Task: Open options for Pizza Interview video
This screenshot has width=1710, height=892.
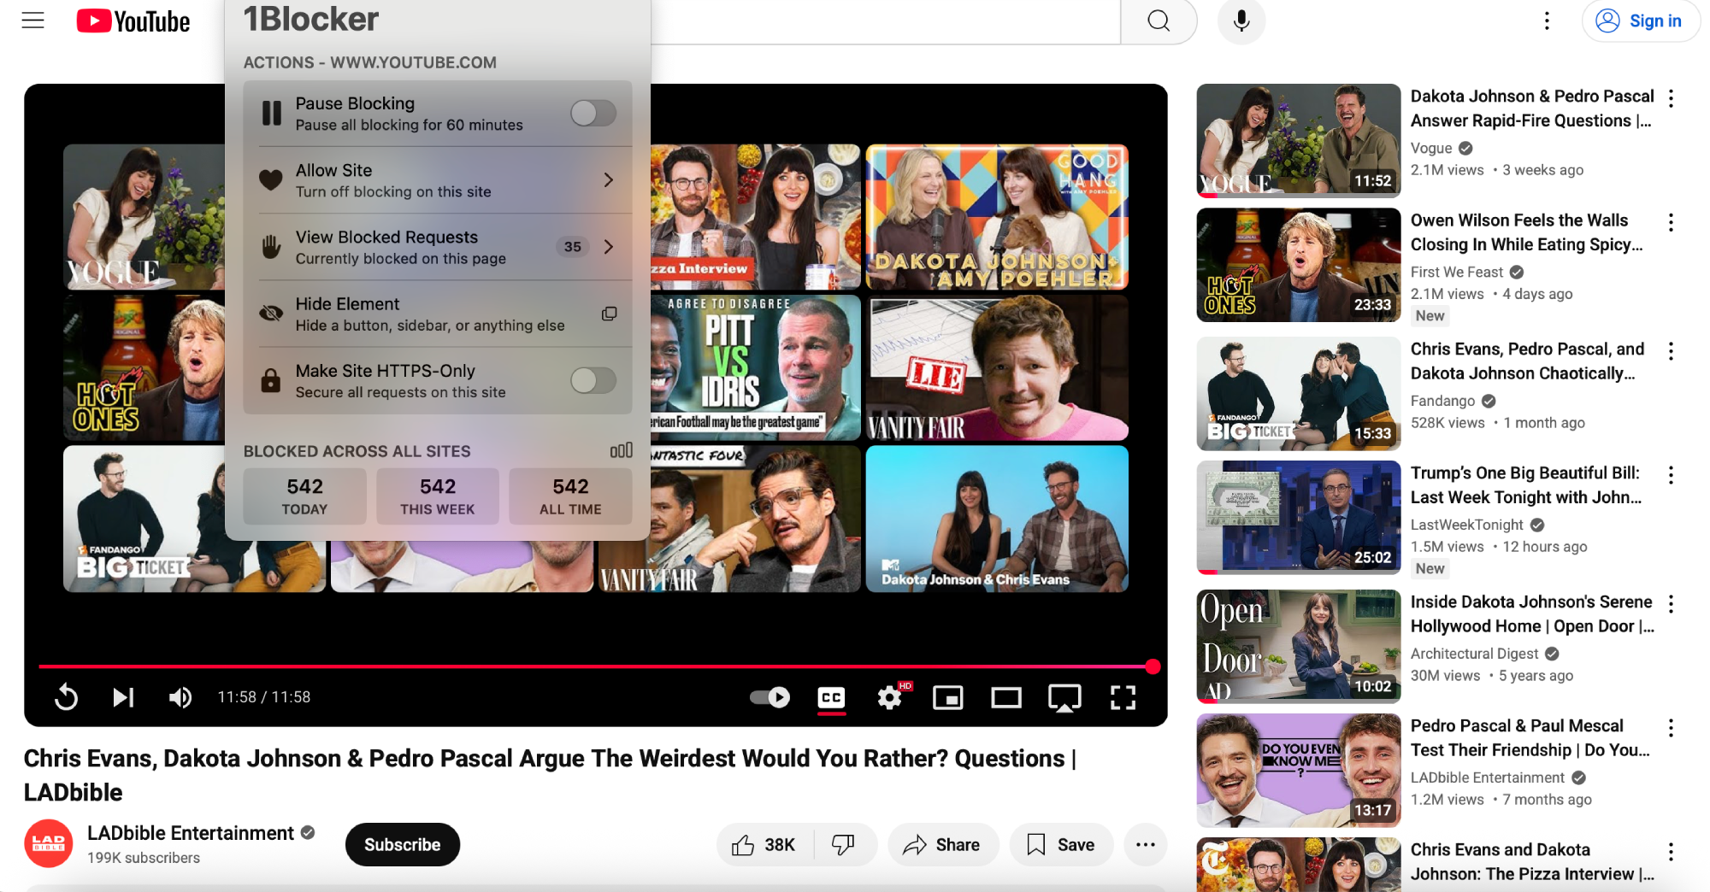Action: click(1671, 851)
